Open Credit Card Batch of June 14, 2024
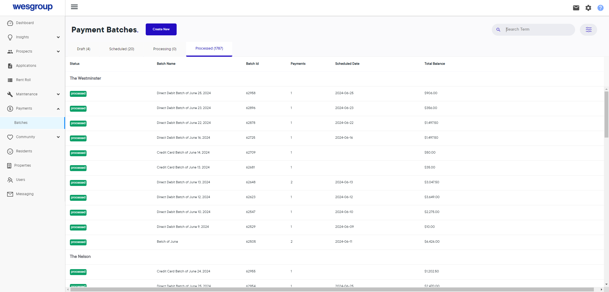The width and height of the screenshot is (609, 292). [x=183, y=152]
